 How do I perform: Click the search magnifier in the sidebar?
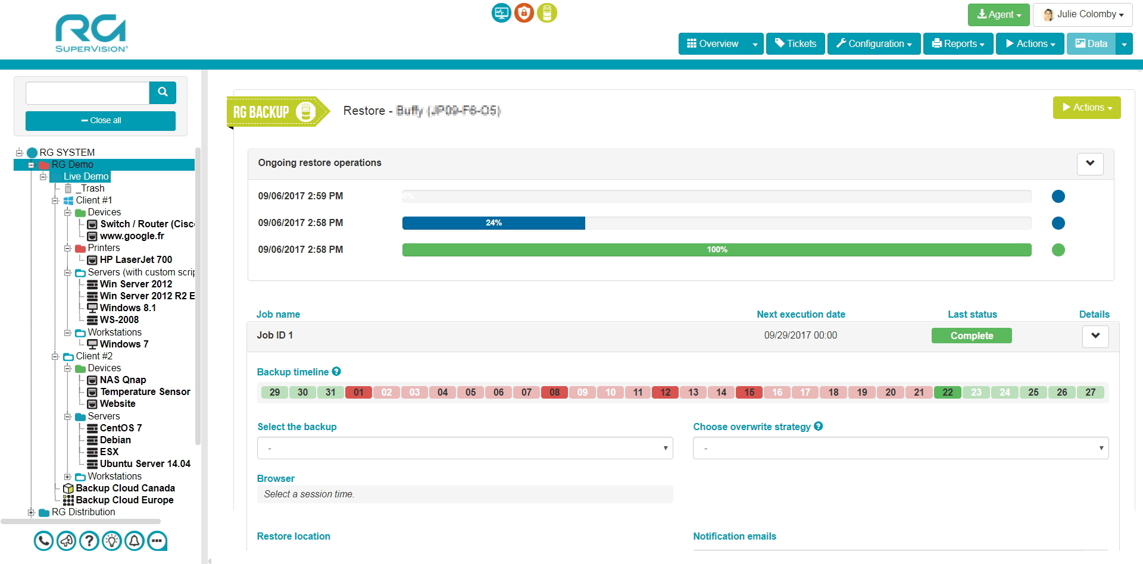(x=162, y=92)
